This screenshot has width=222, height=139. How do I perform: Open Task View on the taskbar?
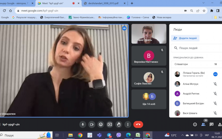(57, 135)
